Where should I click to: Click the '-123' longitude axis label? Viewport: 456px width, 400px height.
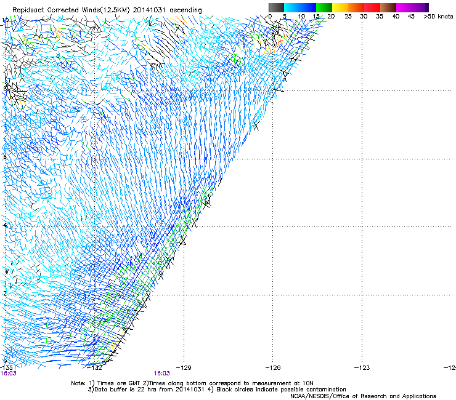(x=362, y=367)
